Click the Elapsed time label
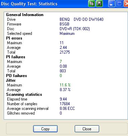Image resolution: width=128 pixels, height=136 pixels. point(17,99)
